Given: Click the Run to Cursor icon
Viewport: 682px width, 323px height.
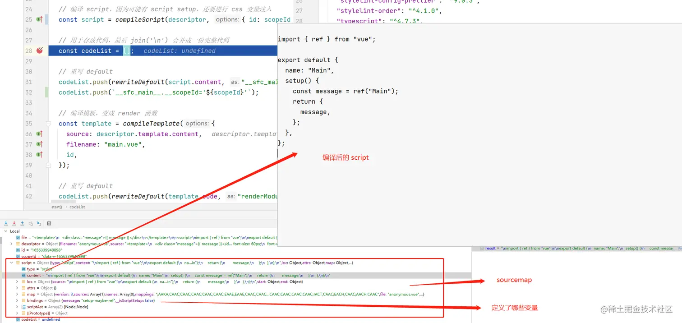Looking at the screenshot, I should (39, 223).
